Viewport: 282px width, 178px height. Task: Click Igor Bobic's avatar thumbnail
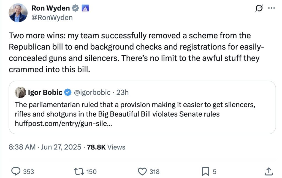pyautogui.click(x=20, y=92)
